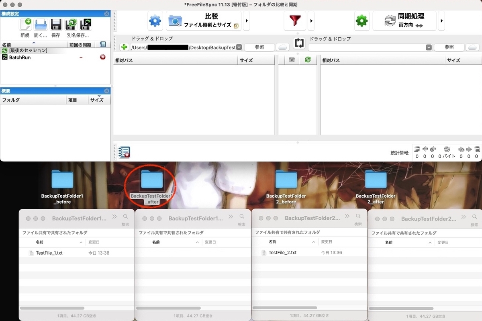Close the 構成設定 panel

click(x=106, y=14)
